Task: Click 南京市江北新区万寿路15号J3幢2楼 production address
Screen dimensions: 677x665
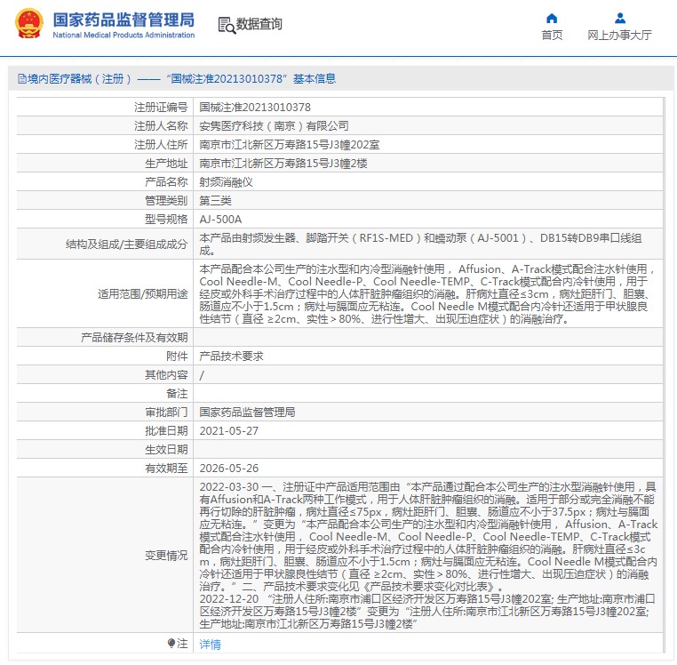Action: 283,164
